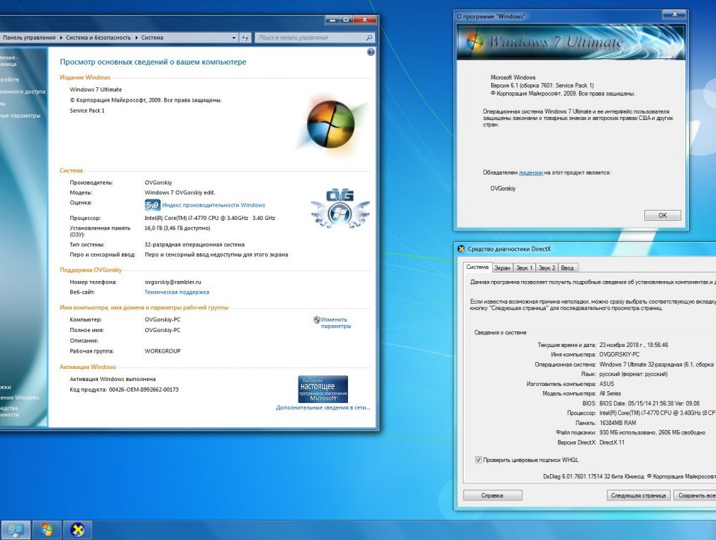Click the magnifier icon in the control panel search

[369, 38]
